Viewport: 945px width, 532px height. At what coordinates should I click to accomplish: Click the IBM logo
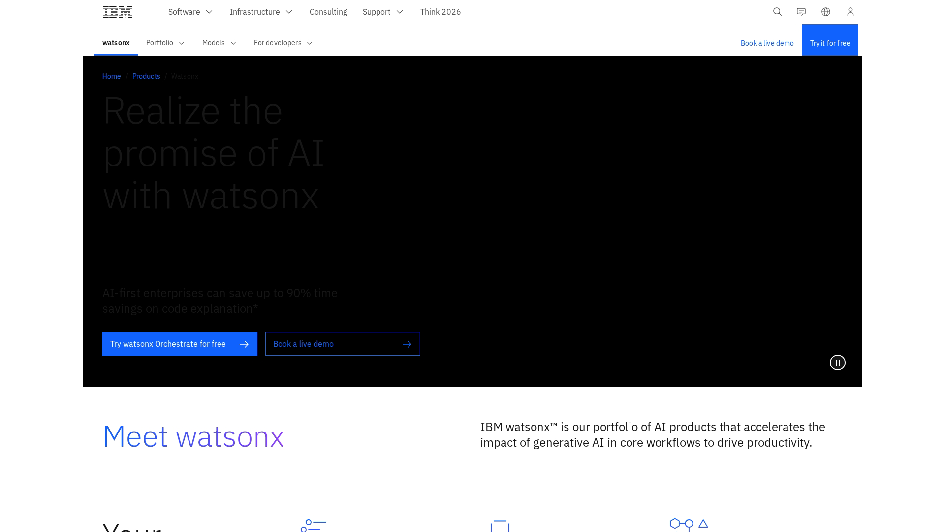coord(117,11)
